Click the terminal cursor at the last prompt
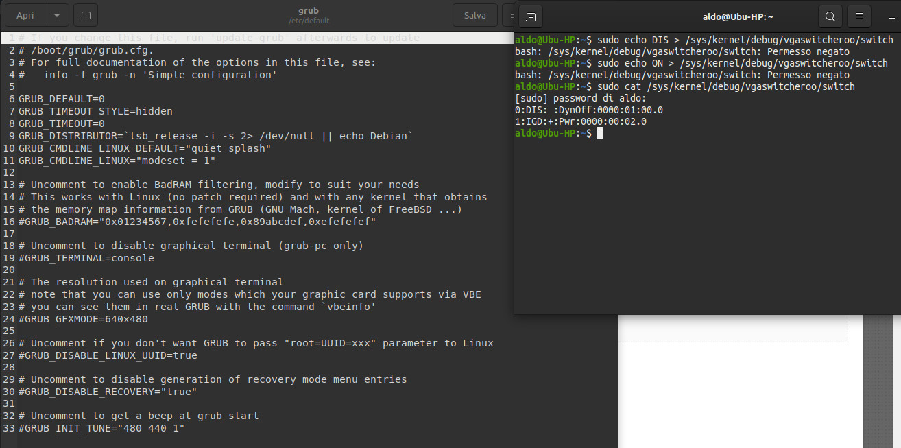The height and width of the screenshot is (448, 901). click(x=600, y=133)
